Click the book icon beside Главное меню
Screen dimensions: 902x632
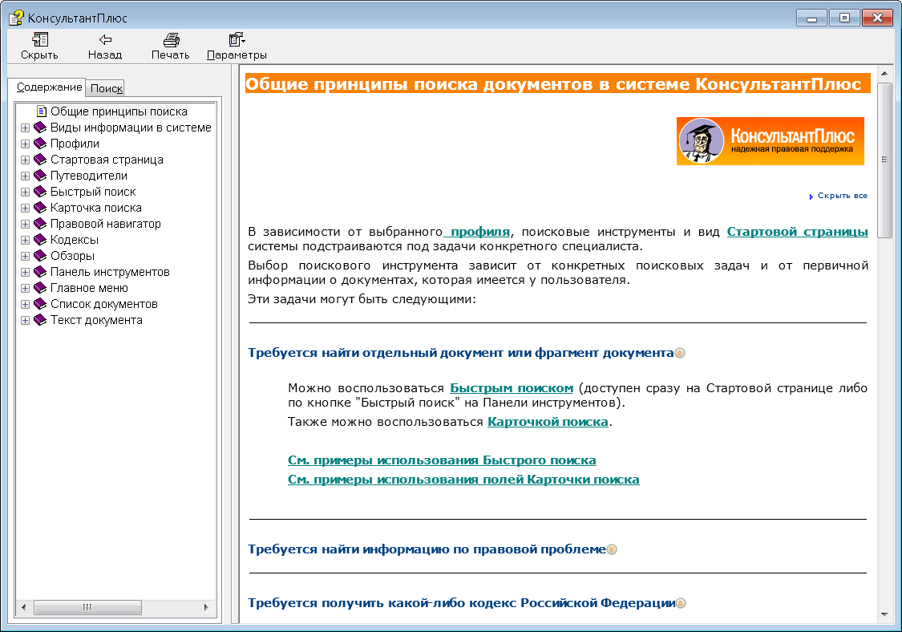pyautogui.click(x=40, y=289)
